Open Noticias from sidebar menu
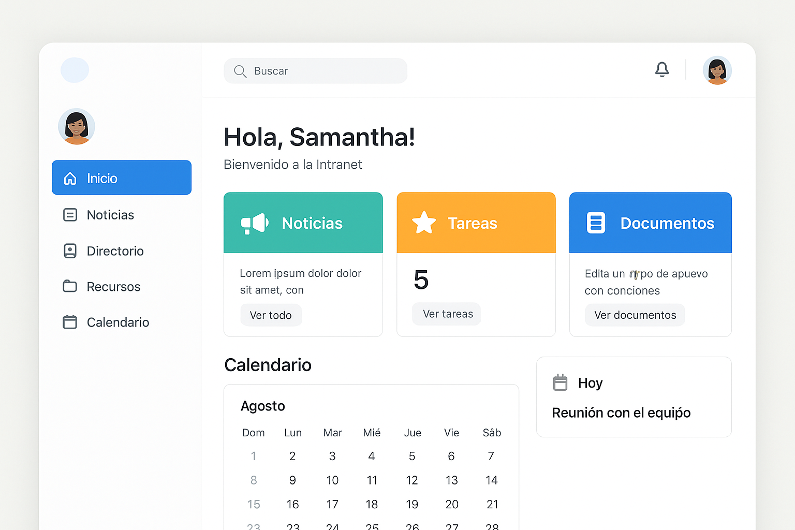Image resolution: width=795 pixels, height=530 pixels. pyautogui.click(x=110, y=215)
